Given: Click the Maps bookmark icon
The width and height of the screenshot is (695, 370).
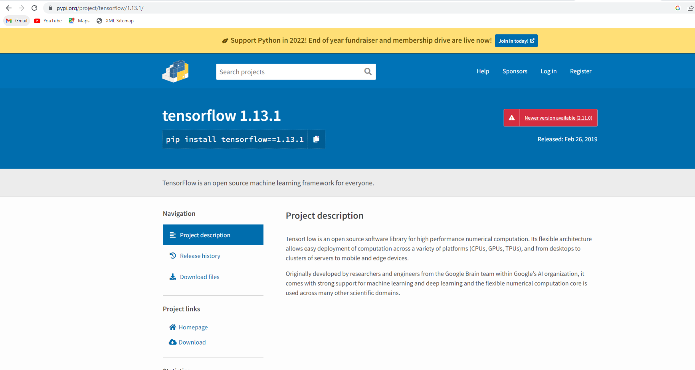Looking at the screenshot, I should tap(71, 21).
